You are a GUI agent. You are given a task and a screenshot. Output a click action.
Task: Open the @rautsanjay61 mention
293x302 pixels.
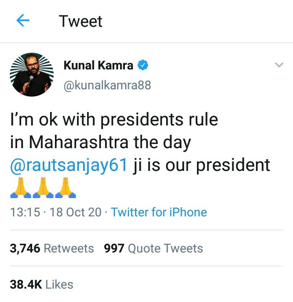pos(68,165)
